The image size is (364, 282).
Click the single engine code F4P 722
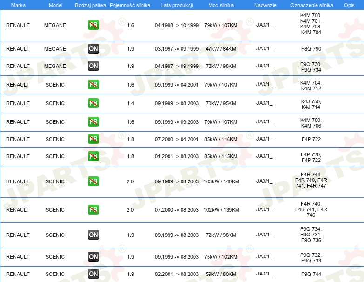tap(311, 139)
